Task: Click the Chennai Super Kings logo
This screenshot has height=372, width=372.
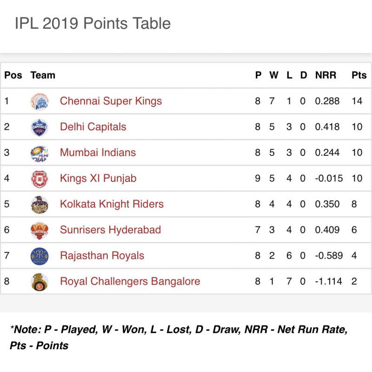Action: coord(40,101)
